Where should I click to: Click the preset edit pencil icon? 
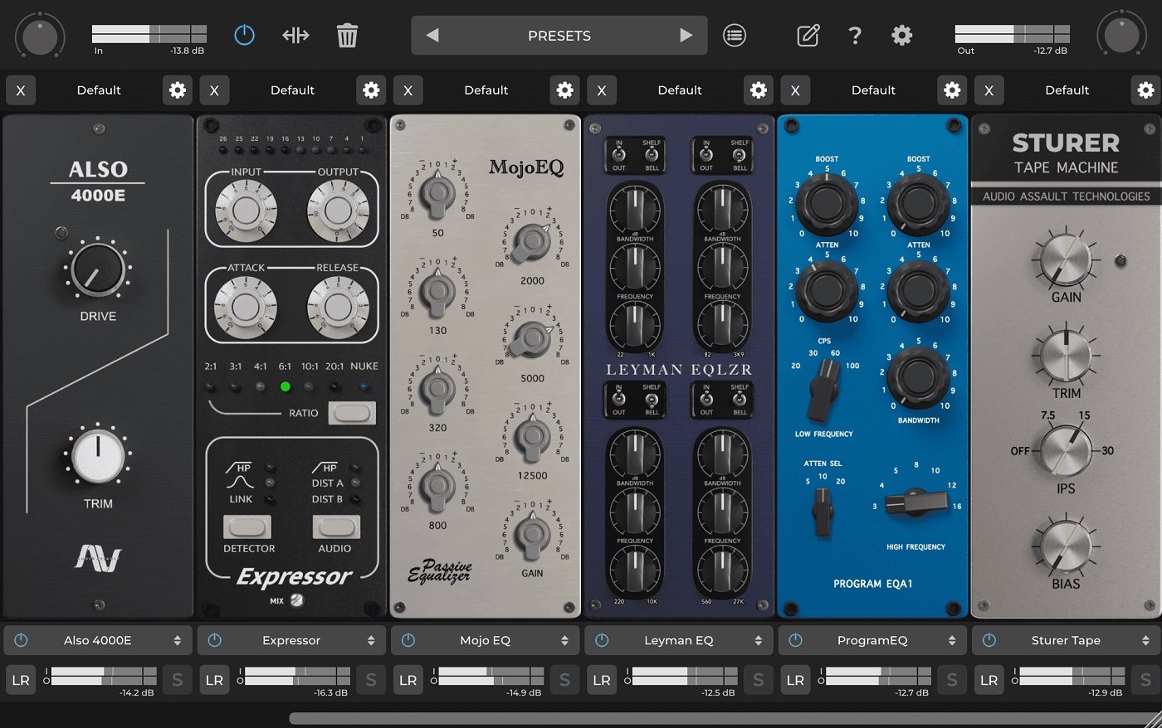click(x=808, y=35)
